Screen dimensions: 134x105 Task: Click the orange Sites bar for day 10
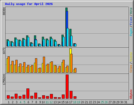(44, 65)
